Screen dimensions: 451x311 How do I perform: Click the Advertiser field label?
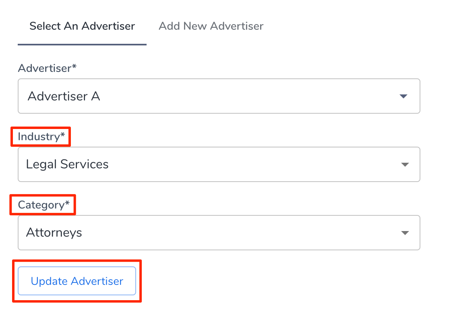(x=45, y=68)
